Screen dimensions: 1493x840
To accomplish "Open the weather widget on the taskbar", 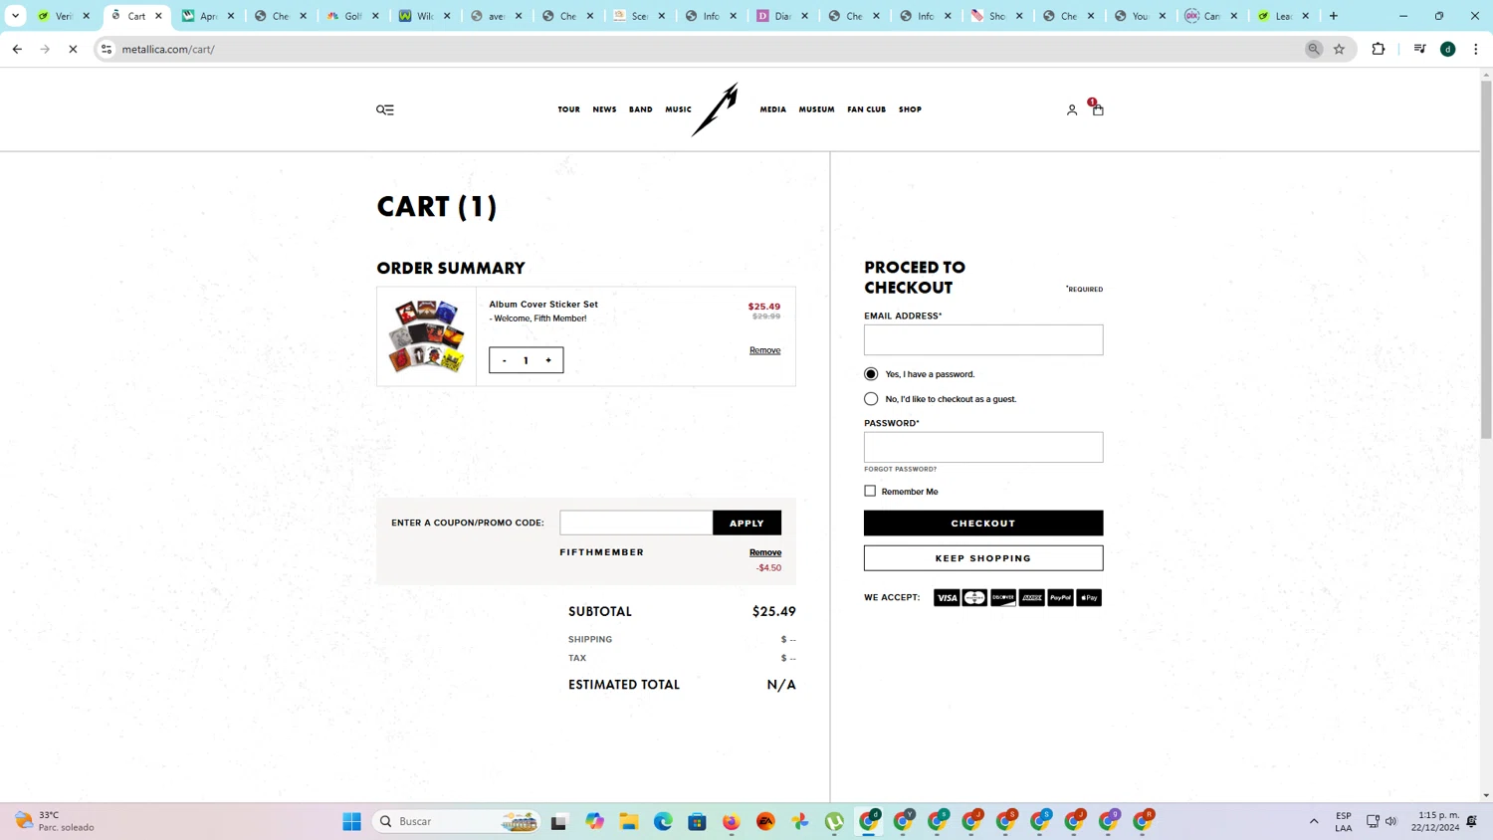I will tap(56, 821).
